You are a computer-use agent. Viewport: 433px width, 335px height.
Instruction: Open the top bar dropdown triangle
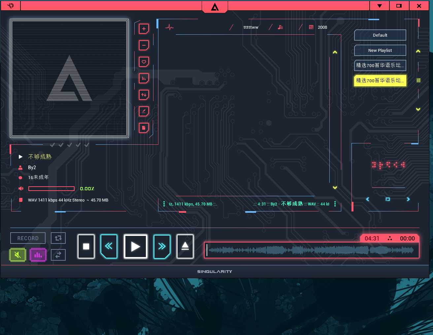(x=380, y=6)
